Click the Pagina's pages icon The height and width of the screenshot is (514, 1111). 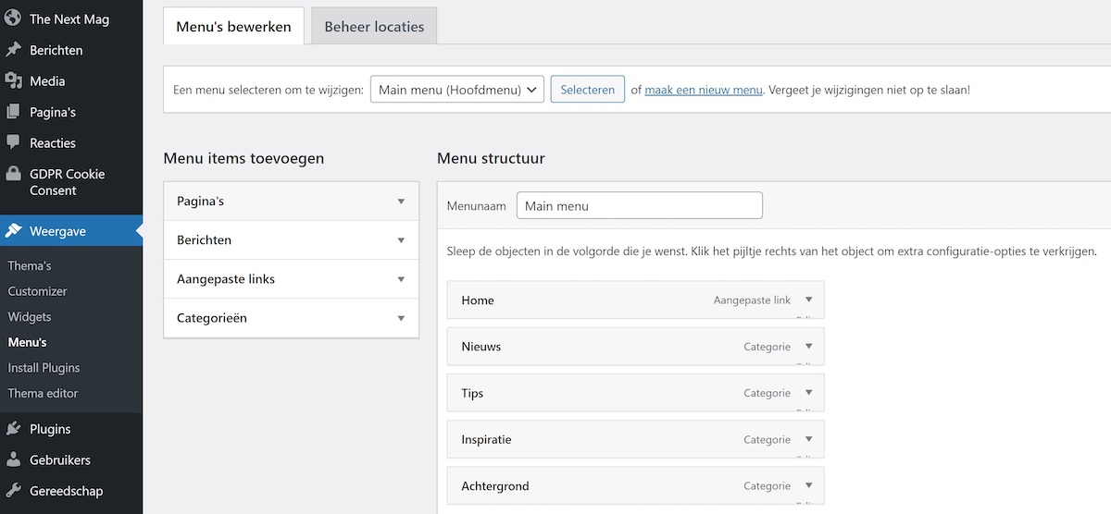tap(13, 112)
